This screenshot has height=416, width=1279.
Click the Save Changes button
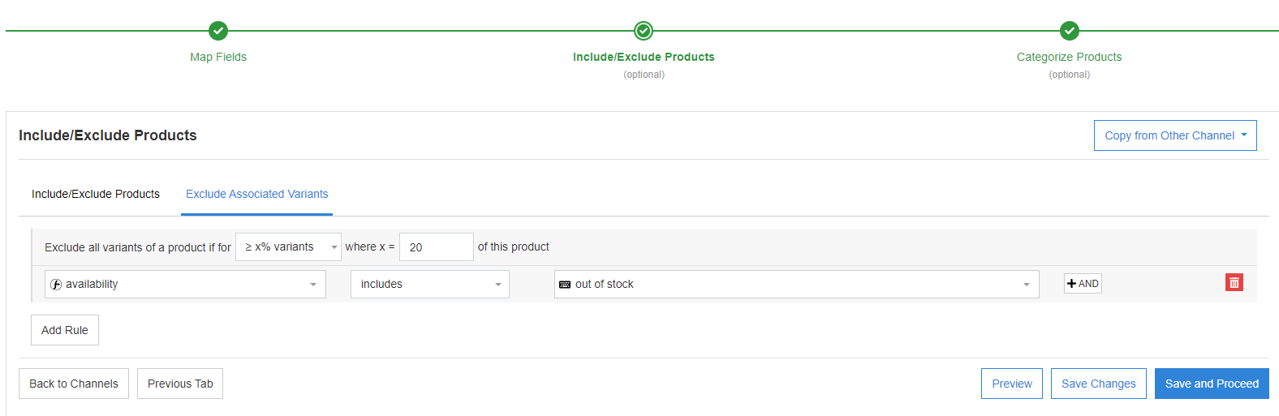point(1098,384)
